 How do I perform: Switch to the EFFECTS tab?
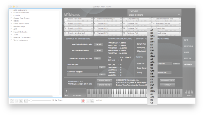pyautogui.click(x=189, y=58)
